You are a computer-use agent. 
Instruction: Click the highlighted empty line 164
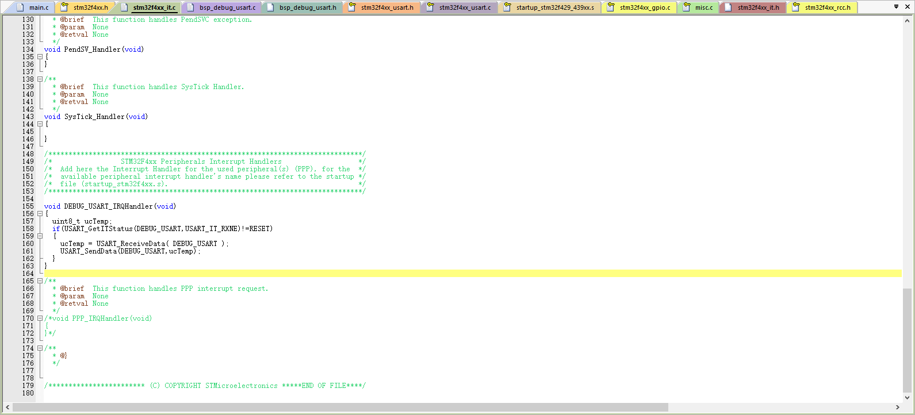(x=473, y=274)
